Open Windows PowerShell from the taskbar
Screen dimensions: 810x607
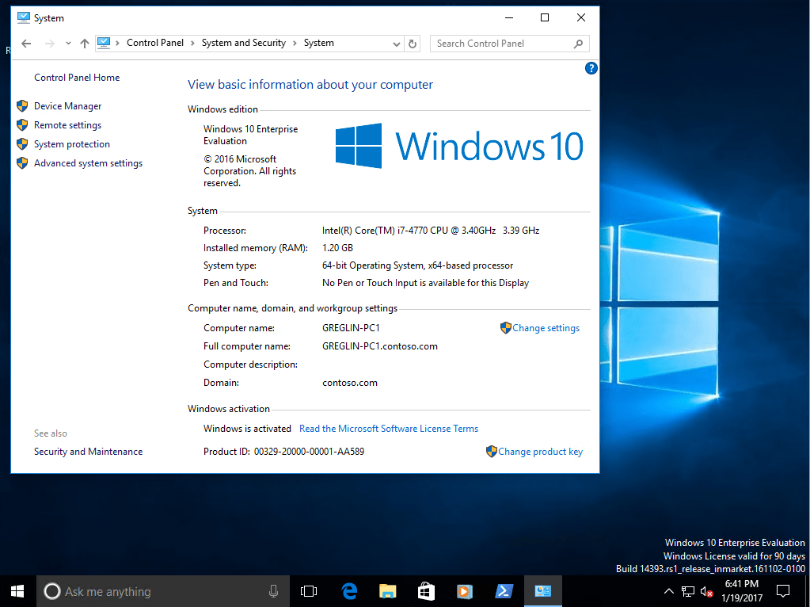(504, 590)
